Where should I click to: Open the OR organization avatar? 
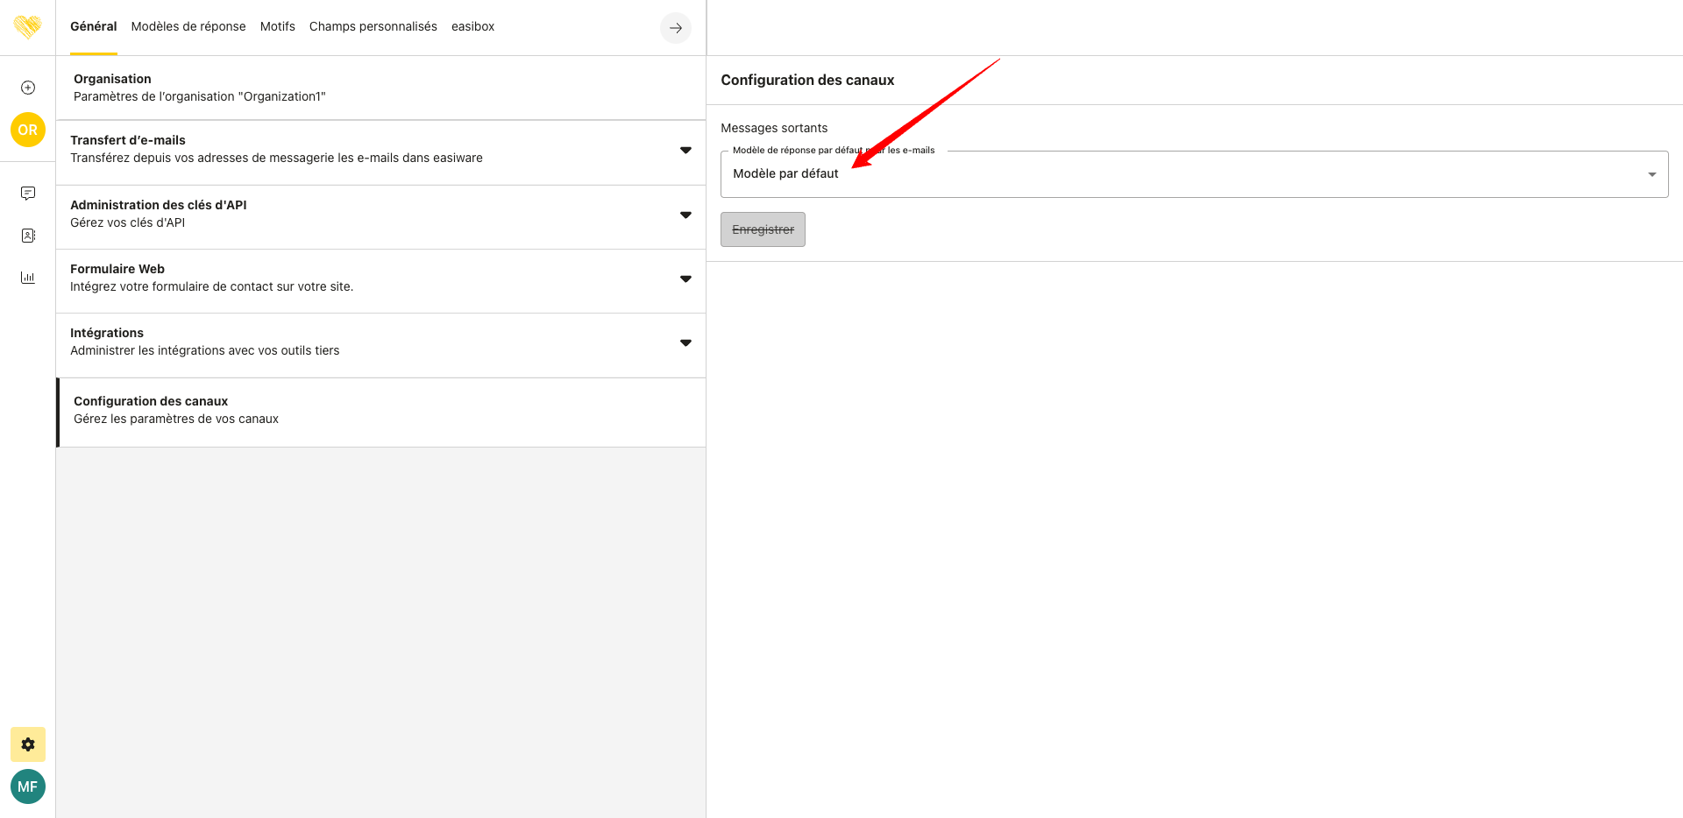(x=28, y=130)
